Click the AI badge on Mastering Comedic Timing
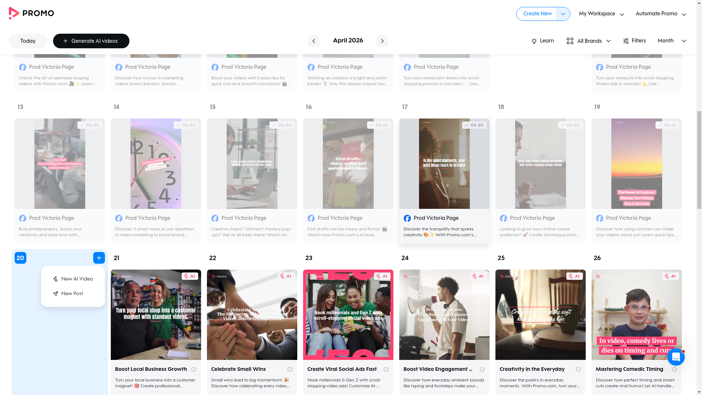The image size is (702, 395). coord(670,276)
